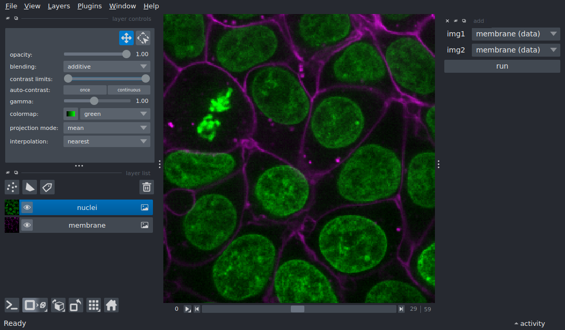Image resolution: width=565 pixels, height=330 pixels.
Task: Click the opacity slider handle
Action: (126, 54)
